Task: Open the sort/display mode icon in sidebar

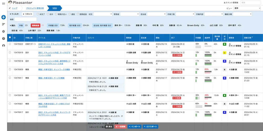Action: [3, 24]
